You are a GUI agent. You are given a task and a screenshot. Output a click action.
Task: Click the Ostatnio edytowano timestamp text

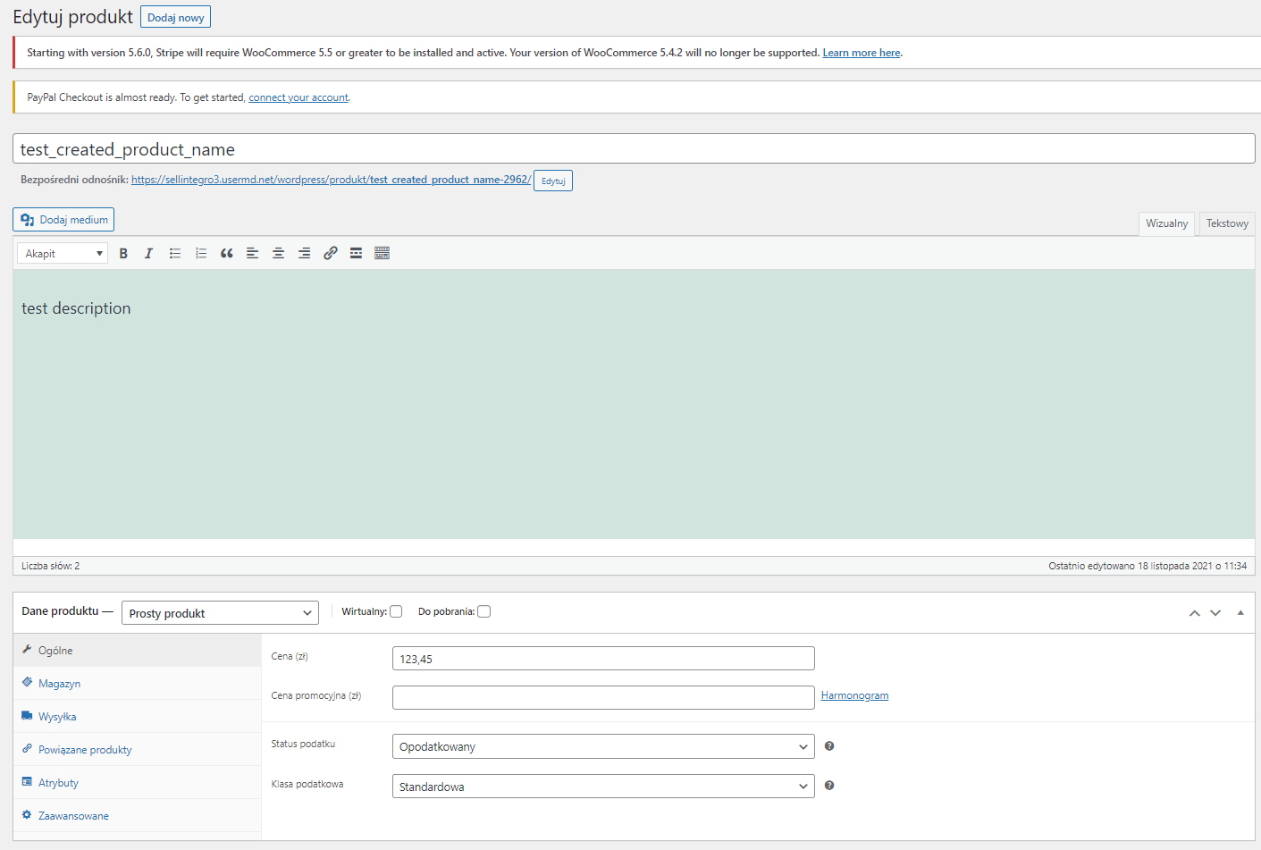pyautogui.click(x=1148, y=566)
